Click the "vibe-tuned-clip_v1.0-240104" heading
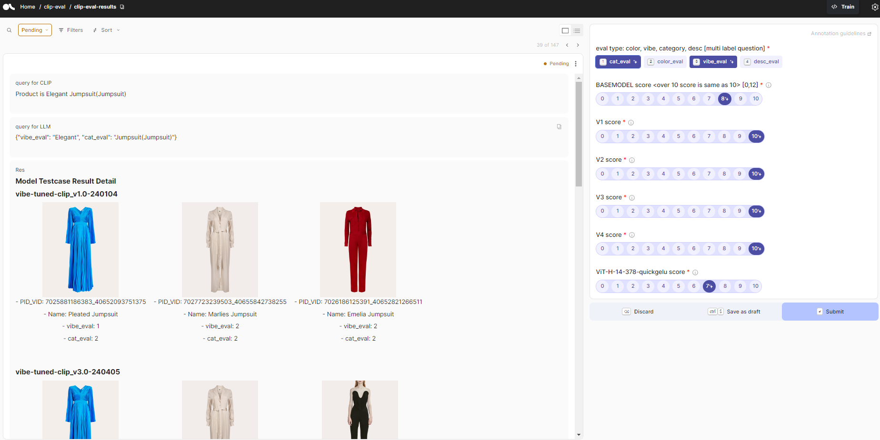Viewport: 880px width, 440px height. point(67,194)
